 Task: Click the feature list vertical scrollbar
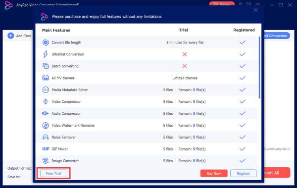[x=259, y=67]
